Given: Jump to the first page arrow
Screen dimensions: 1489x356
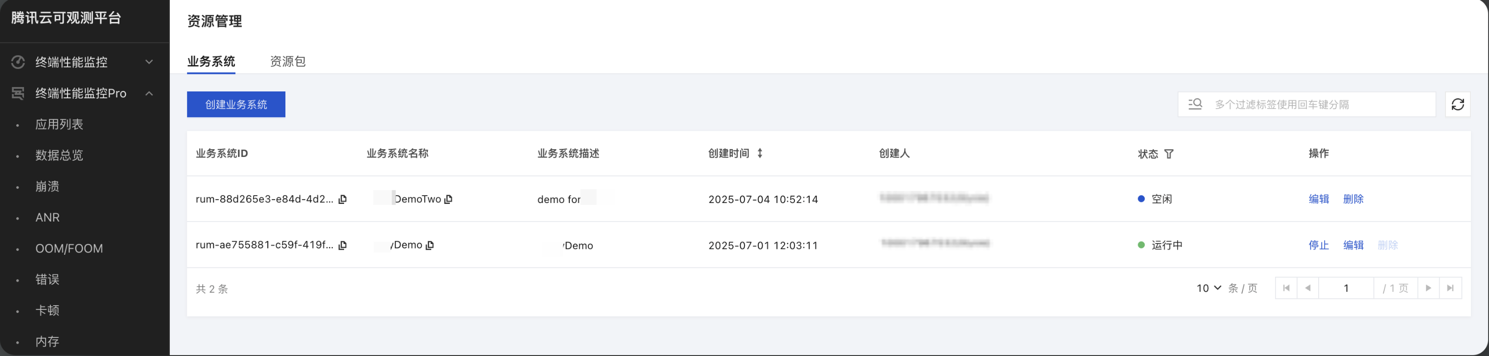Looking at the screenshot, I should (x=1286, y=289).
